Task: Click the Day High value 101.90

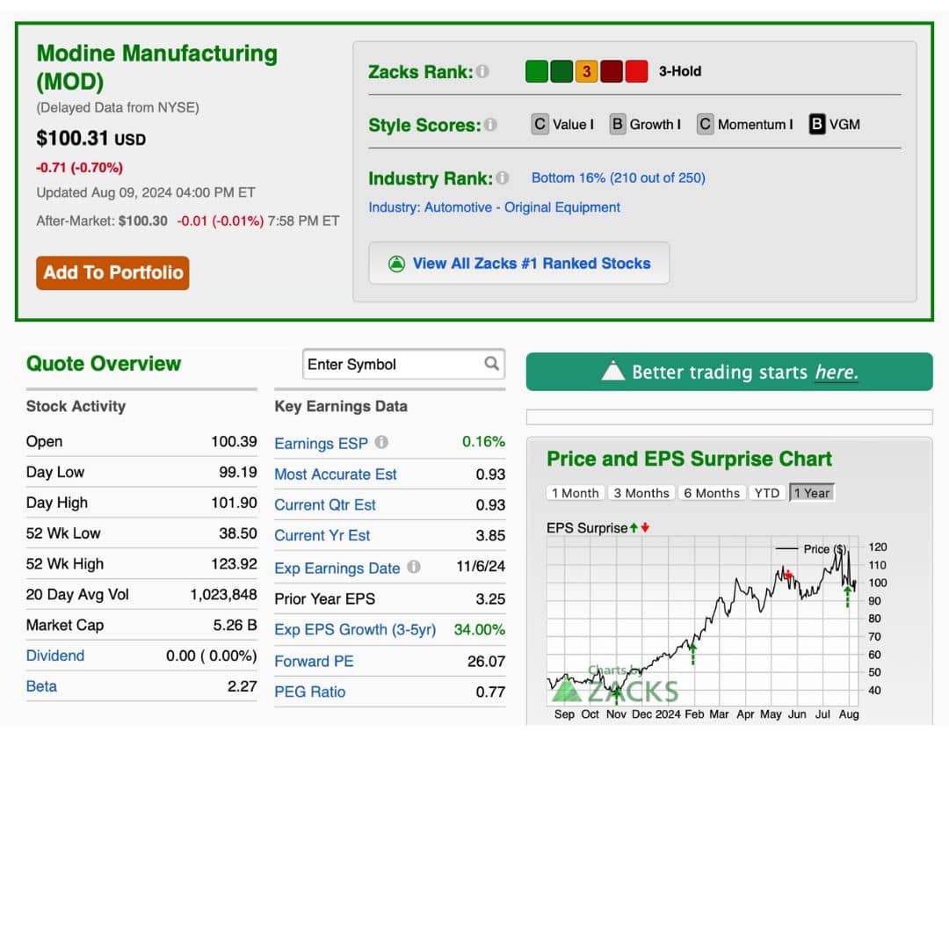Action: 234,503
